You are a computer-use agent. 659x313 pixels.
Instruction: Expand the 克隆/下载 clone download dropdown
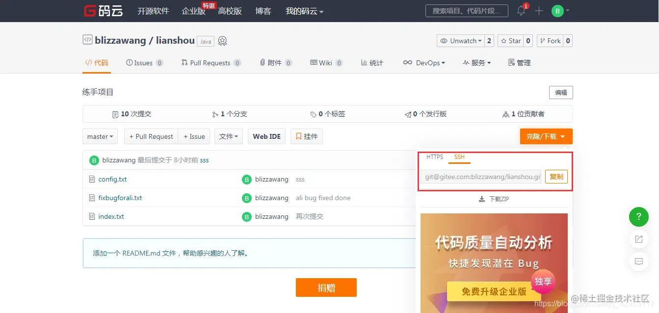pyautogui.click(x=546, y=136)
